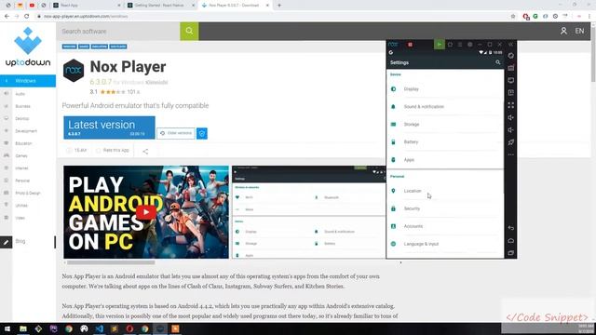Click the Older versions button
Screen dimensions: 596x335
176,133
